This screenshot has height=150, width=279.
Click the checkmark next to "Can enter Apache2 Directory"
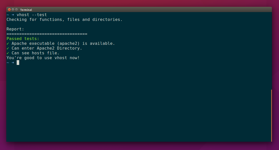[8, 48]
